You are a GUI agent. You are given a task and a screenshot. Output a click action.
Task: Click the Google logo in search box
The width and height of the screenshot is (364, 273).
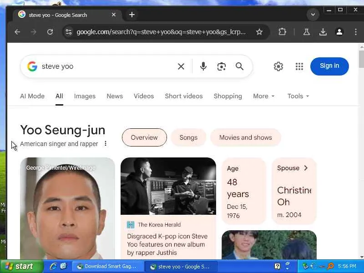[32, 66]
